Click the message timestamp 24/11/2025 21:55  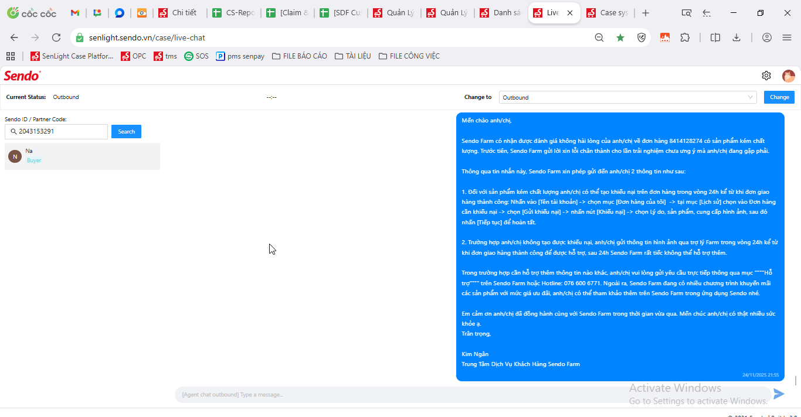tap(761, 375)
